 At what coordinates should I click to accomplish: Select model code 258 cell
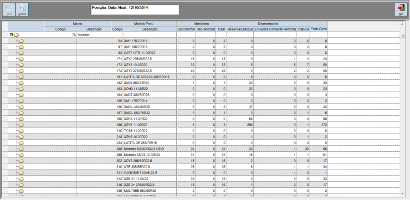coord(117,149)
